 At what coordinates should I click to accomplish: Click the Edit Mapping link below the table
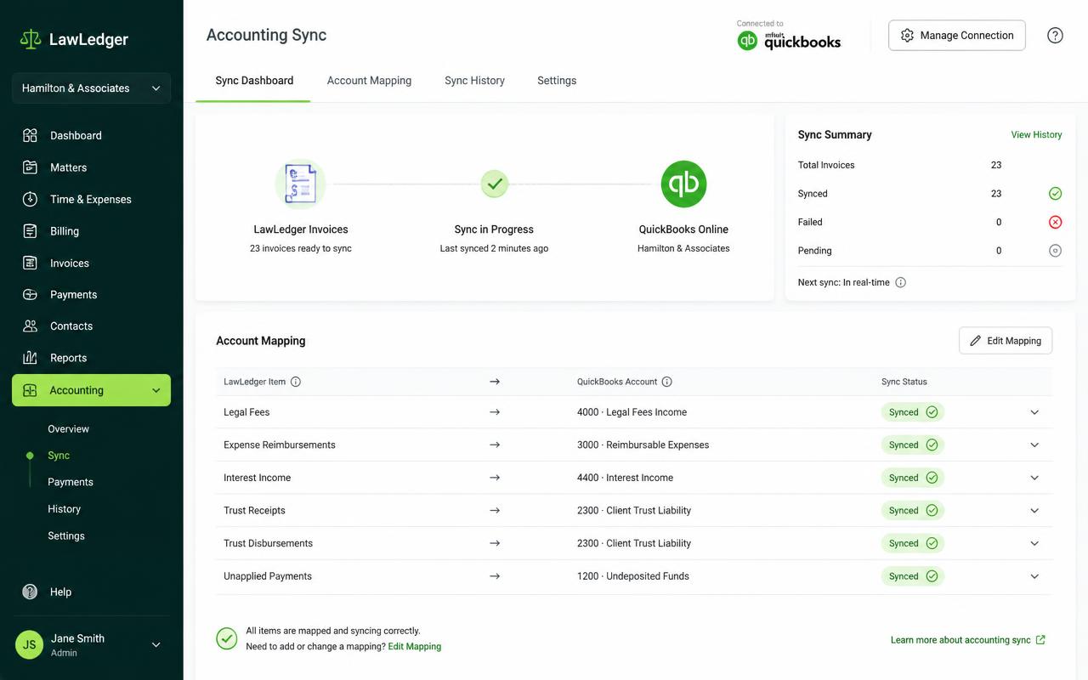415,647
